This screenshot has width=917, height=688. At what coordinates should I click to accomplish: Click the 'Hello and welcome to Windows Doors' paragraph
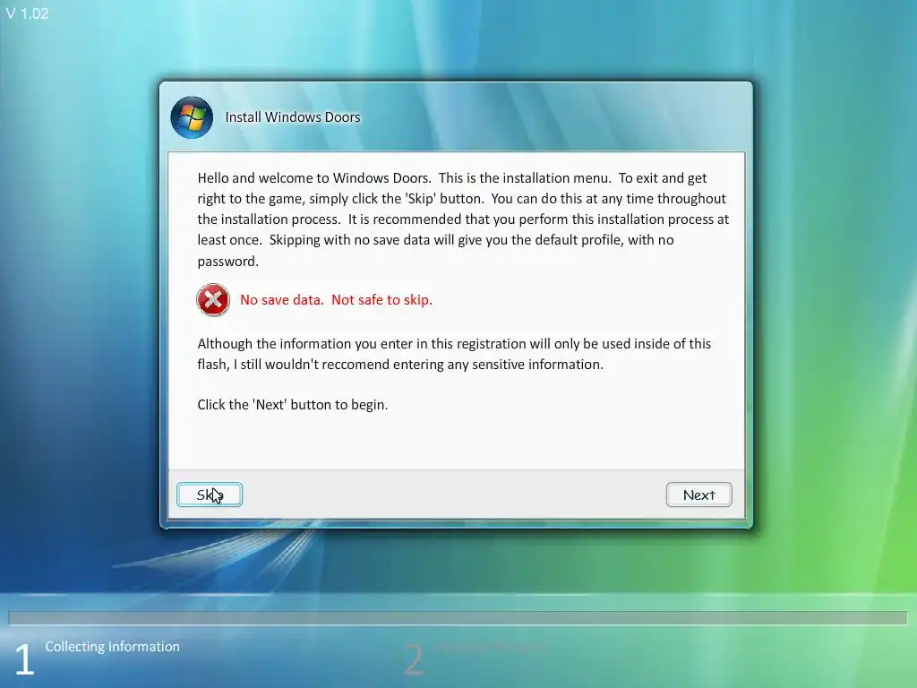click(463, 219)
